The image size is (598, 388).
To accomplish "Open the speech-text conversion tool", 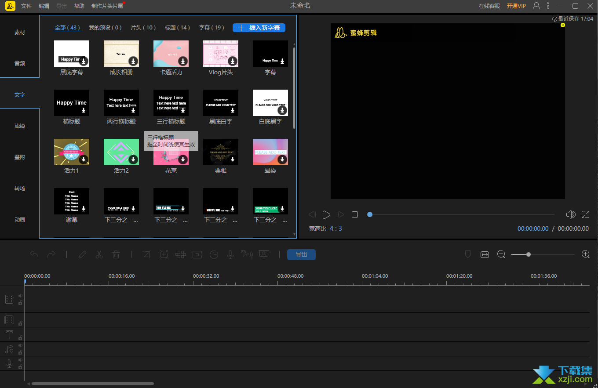I will tap(247, 254).
